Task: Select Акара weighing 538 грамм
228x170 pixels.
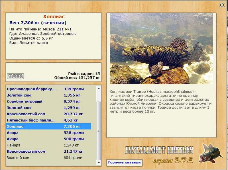Action: 48,133
